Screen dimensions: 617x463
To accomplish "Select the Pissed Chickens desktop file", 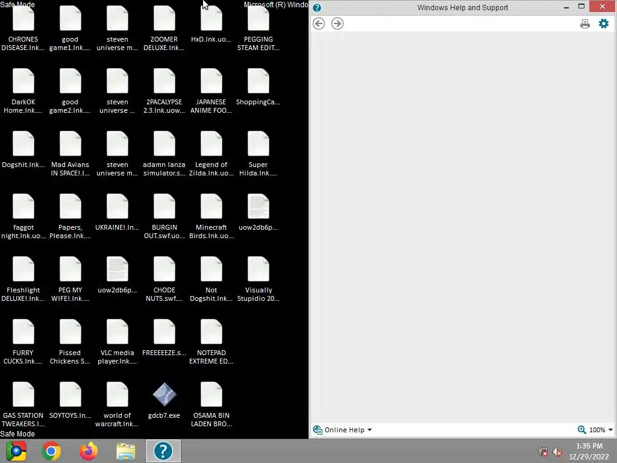I will tap(70, 342).
